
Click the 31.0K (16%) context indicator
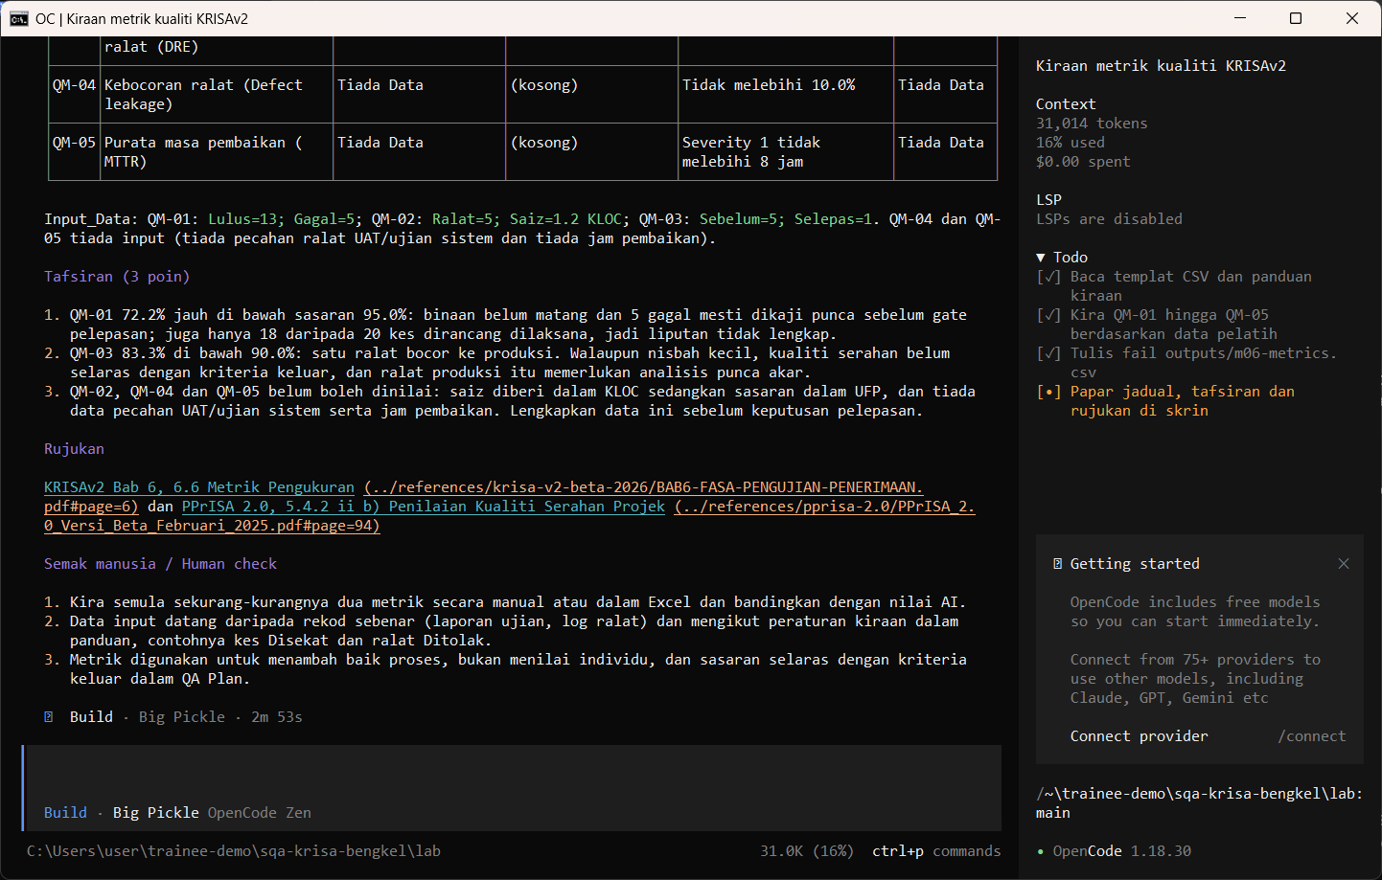pos(807,851)
